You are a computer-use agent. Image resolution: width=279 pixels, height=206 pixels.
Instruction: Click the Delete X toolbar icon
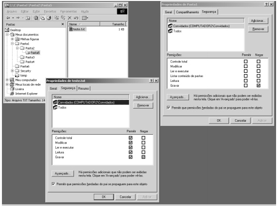coord(70,18)
